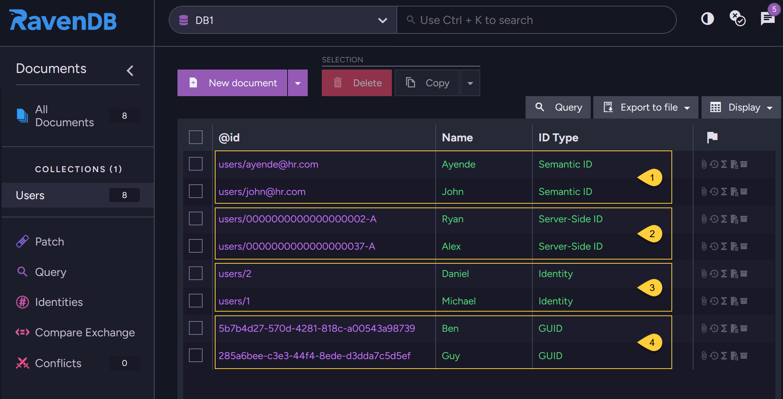Click the Compare Exchange arrows icon
783x399 pixels.
point(22,332)
